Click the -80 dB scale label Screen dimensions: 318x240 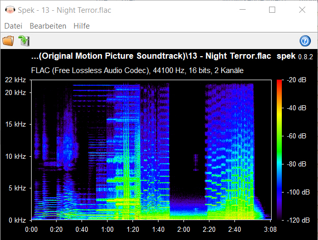(296, 164)
